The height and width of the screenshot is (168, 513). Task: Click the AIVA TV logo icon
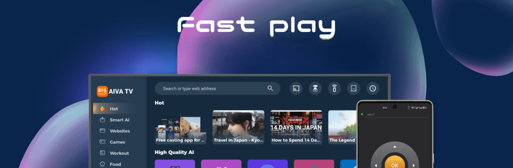pyautogui.click(x=102, y=91)
